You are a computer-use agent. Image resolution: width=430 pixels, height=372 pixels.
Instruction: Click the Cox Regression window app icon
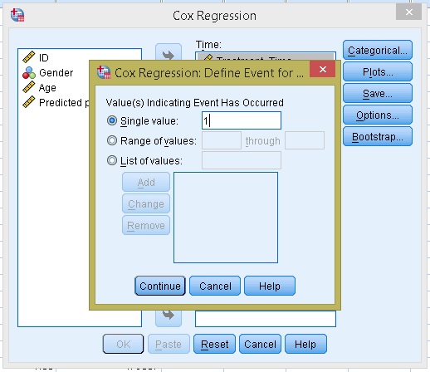17,15
